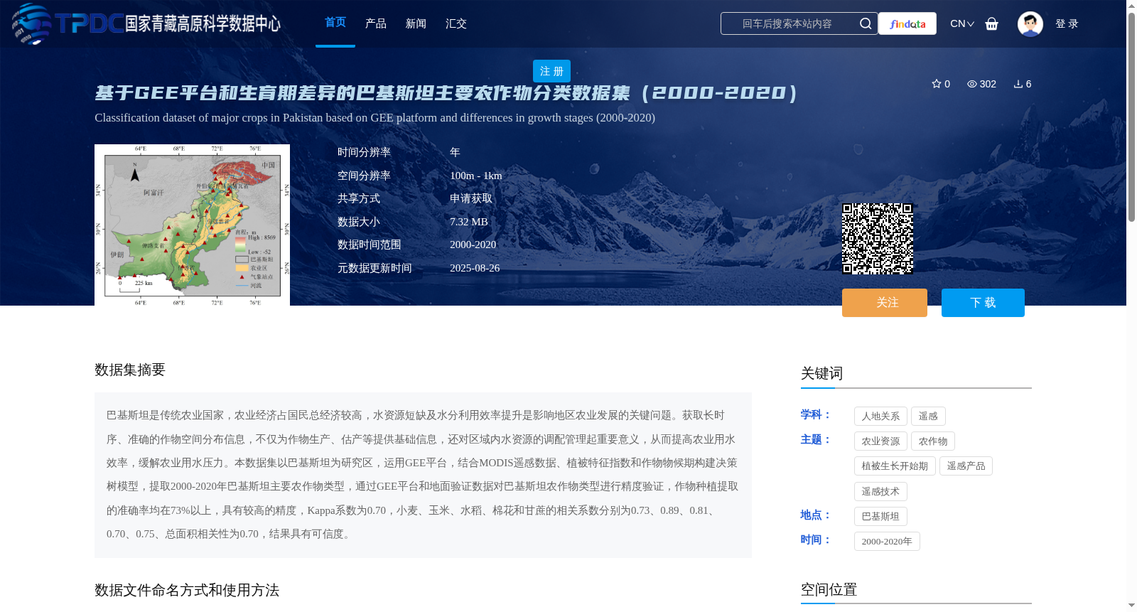Expand the CN language dropdown
Viewport: 1137px width, 612px height.
tap(962, 23)
